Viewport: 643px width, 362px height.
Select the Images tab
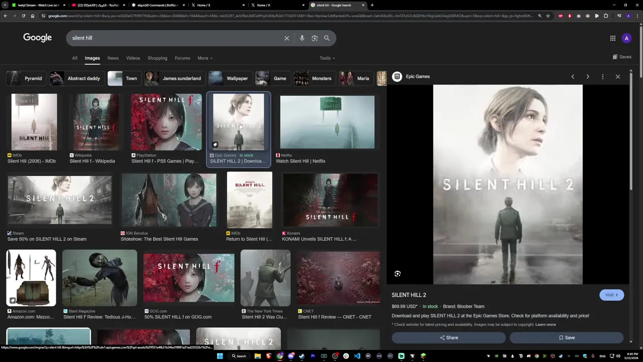92,58
